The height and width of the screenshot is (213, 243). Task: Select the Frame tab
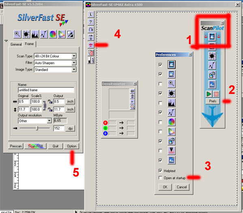29,44
